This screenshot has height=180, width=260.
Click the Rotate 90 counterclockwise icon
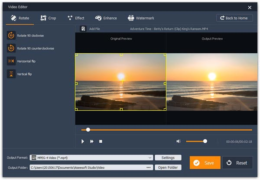(11, 48)
